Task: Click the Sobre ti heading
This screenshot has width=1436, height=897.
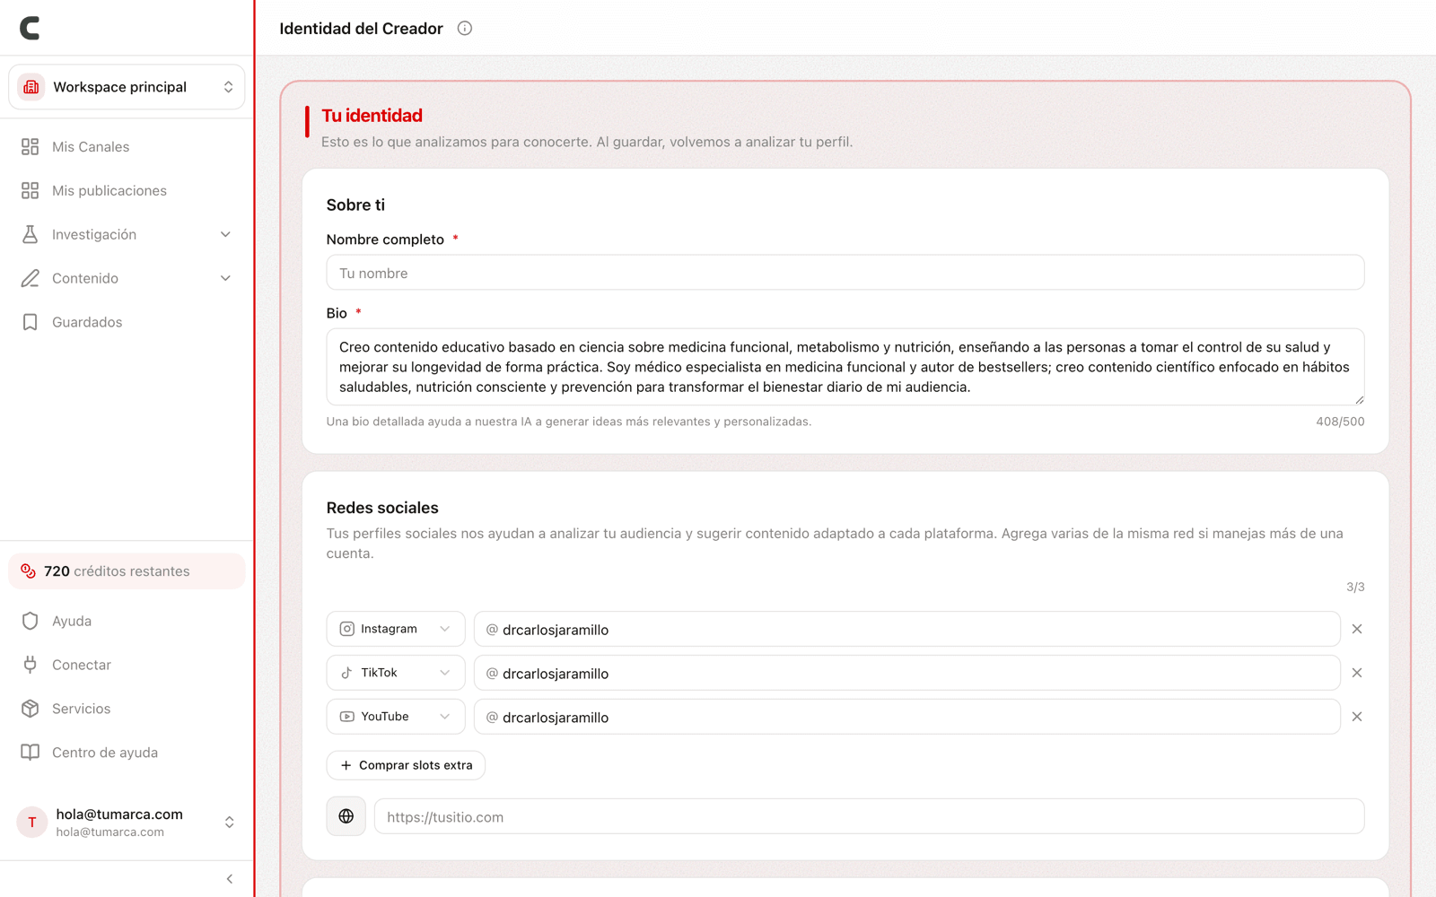Action: [x=355, y=205]
